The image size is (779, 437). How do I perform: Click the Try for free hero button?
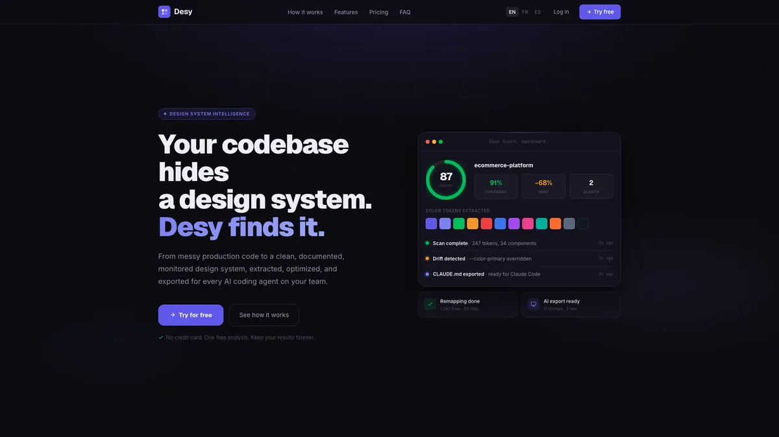[191, 315]
